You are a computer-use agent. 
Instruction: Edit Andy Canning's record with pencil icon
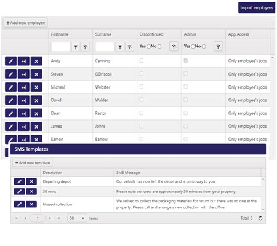tap(10, 61)
